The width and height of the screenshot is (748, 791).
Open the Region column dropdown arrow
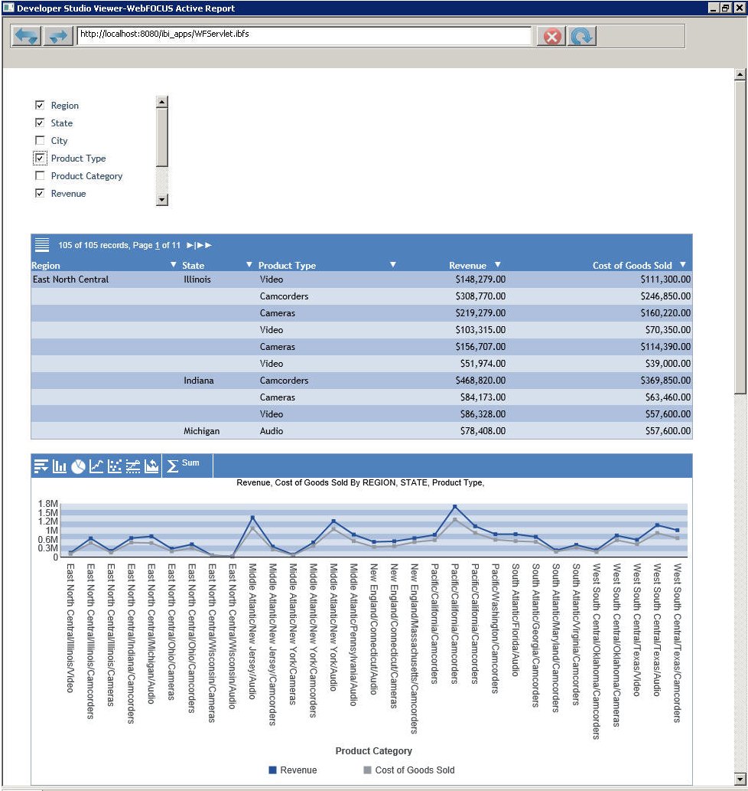(x=174, y=264)
